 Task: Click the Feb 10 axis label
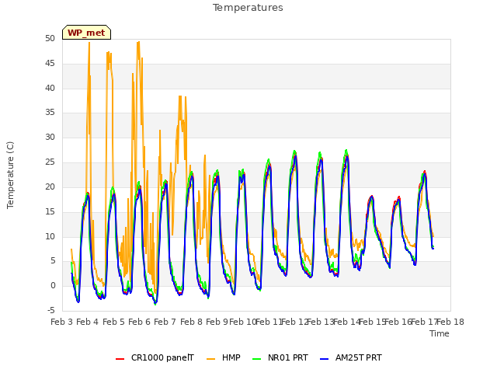[243, 322]
